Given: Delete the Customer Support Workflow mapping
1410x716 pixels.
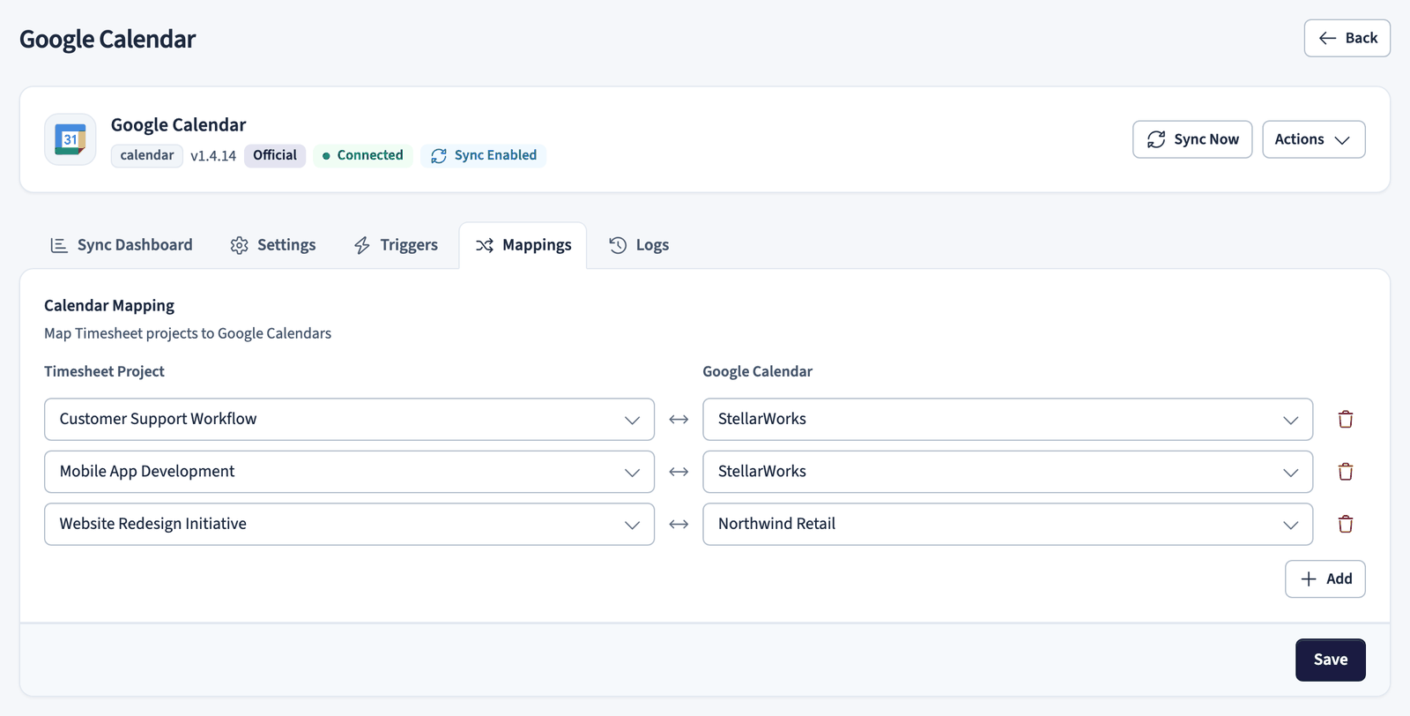Looking at the screenshot, I should click(x=1346, y=420).
